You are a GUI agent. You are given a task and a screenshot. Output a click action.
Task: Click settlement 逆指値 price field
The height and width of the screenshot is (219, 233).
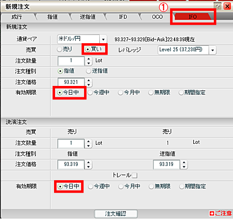167,164
